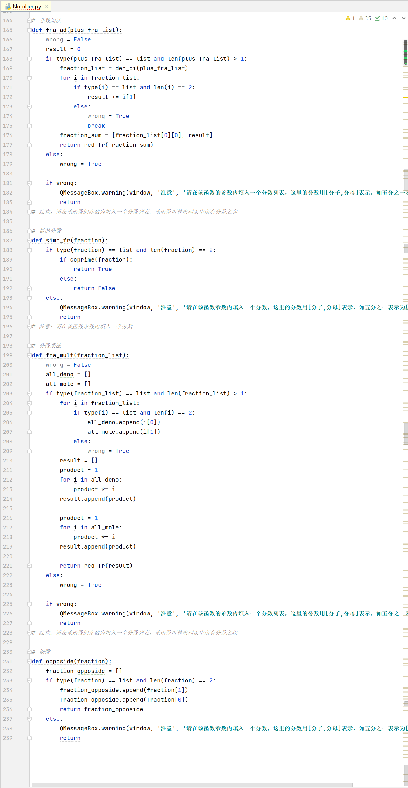Click the 'result += i[1]' statement

[112, 97]
